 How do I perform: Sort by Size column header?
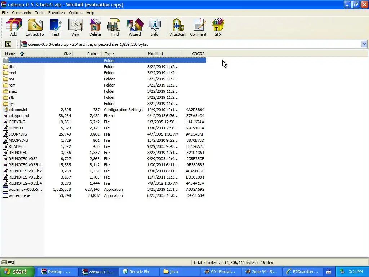coord(58,54)
